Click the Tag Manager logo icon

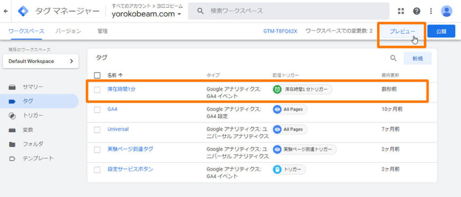point(23,11)
